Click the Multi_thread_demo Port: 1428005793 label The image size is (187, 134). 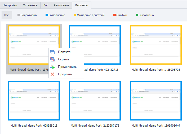click(156, 70)
